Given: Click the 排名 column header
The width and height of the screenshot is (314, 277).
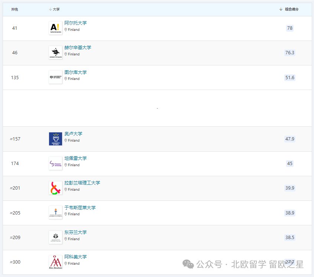Looking at the screenshot, I should [x=14, y=9].
